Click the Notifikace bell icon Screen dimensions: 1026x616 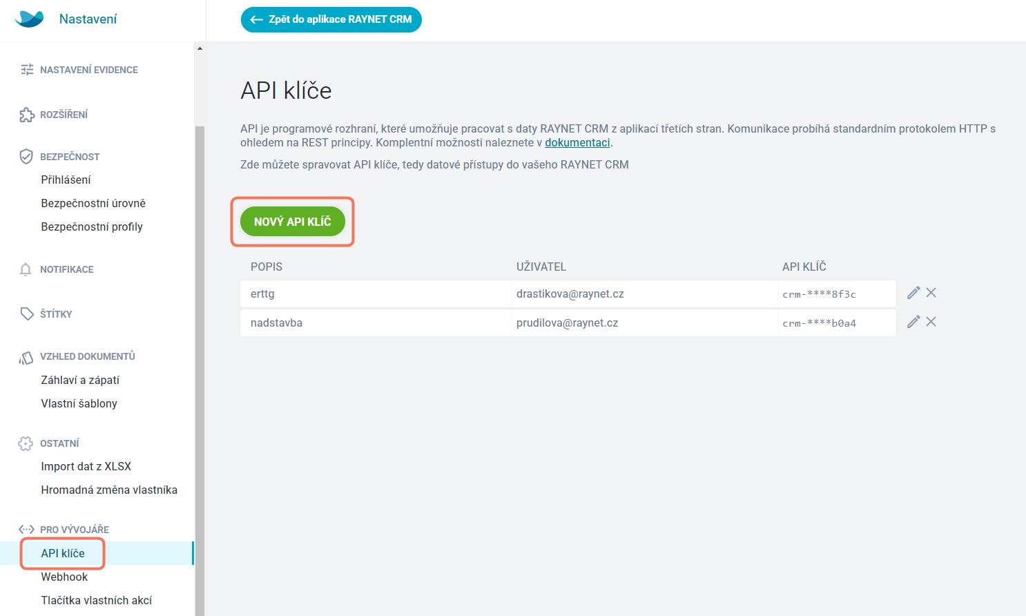pyautogui.click(x=26, y=269)
